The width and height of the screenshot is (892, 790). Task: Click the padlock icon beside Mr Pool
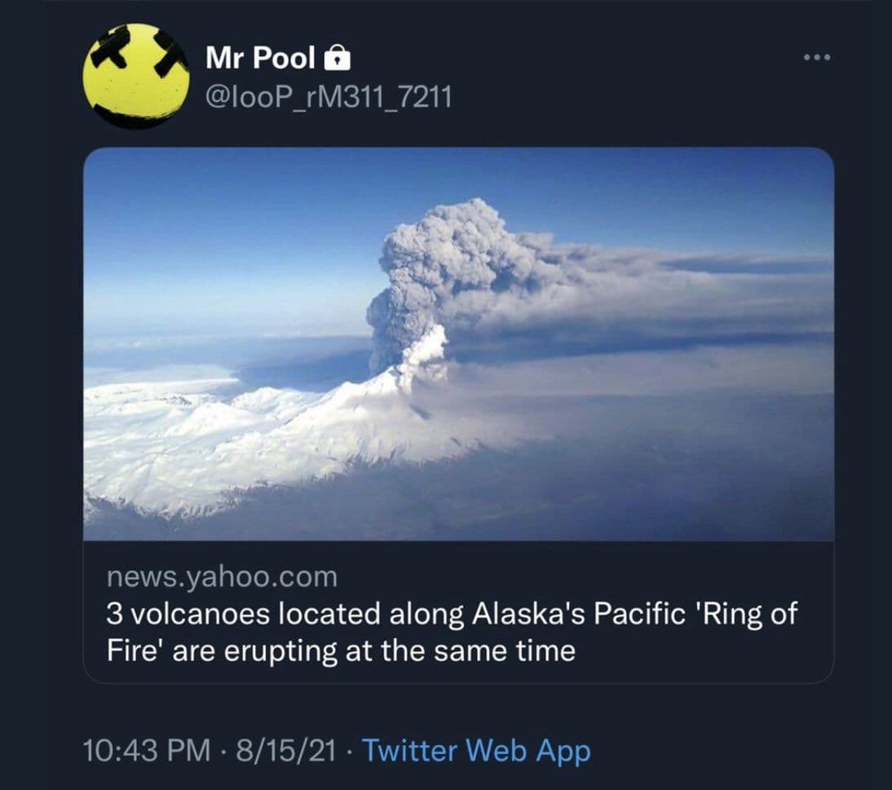point(338,59)
